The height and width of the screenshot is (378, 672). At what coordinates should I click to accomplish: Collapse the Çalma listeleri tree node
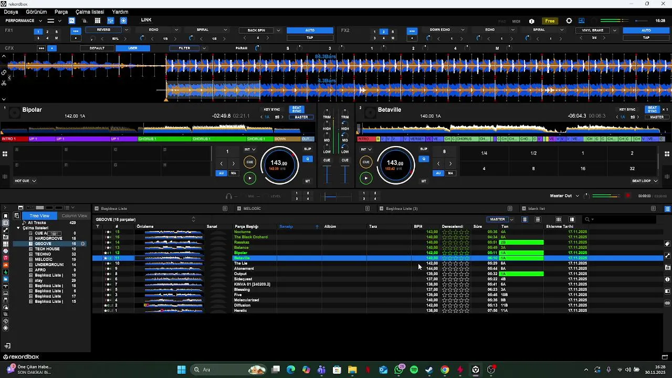pyautogui.click(x=18, y=228)
